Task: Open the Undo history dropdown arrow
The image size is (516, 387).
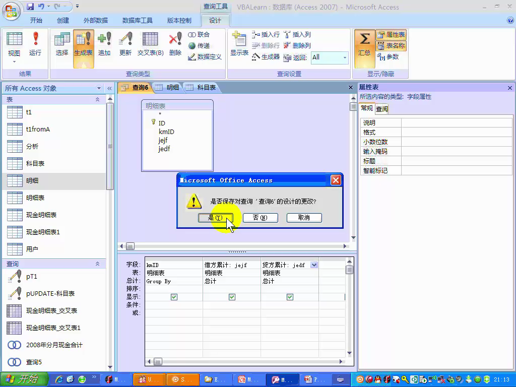Action: pyautogui.click(x=49, y=6)
